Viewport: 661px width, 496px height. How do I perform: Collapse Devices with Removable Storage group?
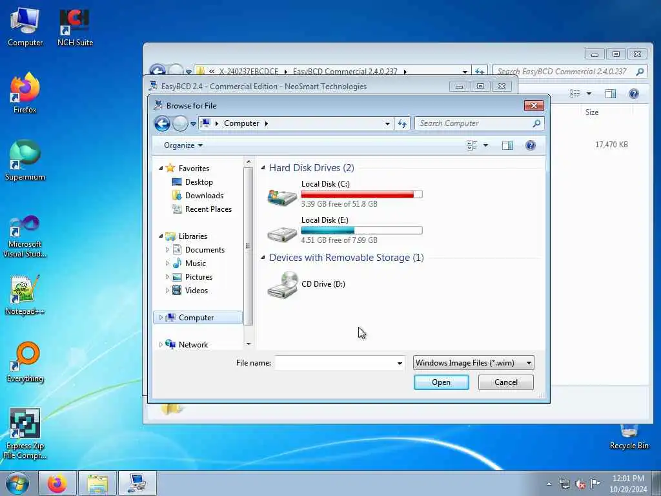coord(263,257)
